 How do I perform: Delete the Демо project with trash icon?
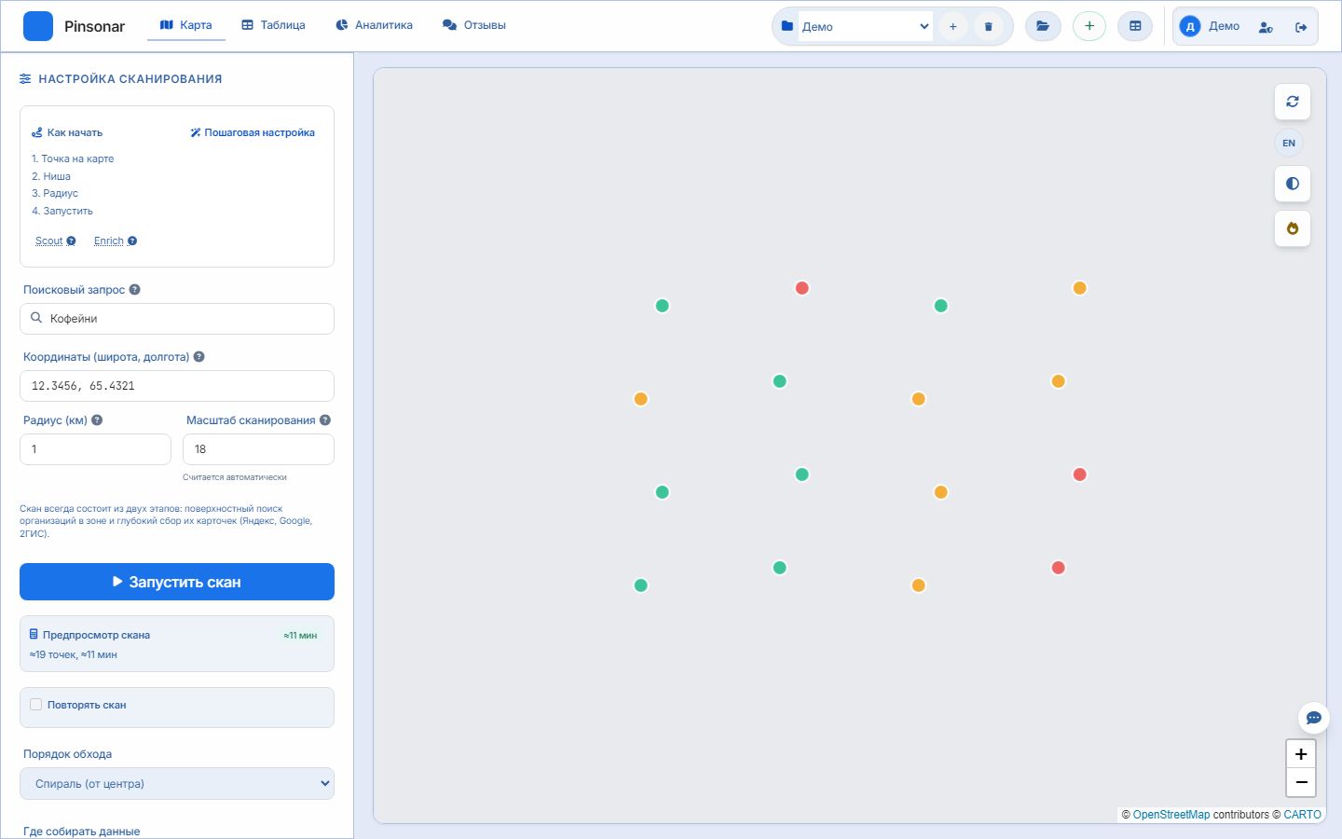tap(988, 26)
